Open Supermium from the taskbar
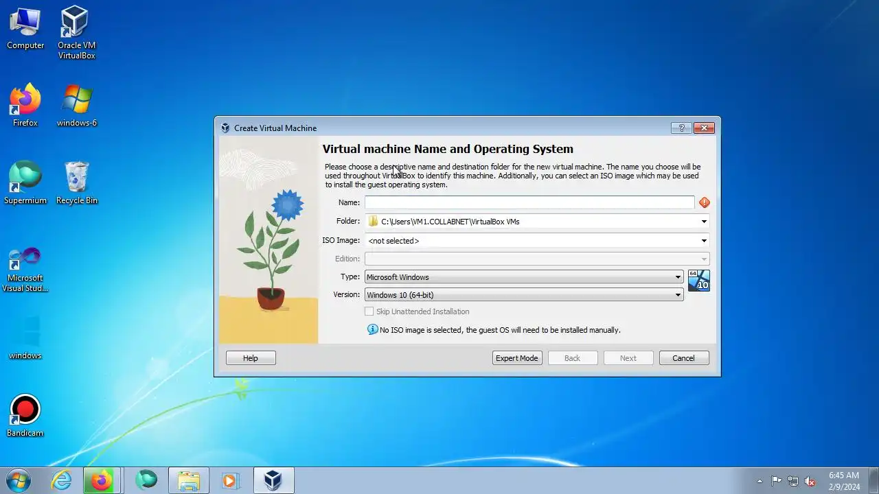This screenshot has height=494, width=879. (146, 480)
